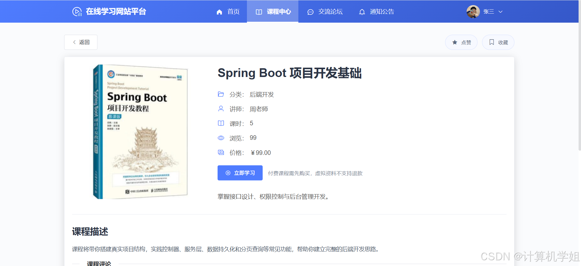
Task: Click the lesson hours book icon
Action: (221, 123)
